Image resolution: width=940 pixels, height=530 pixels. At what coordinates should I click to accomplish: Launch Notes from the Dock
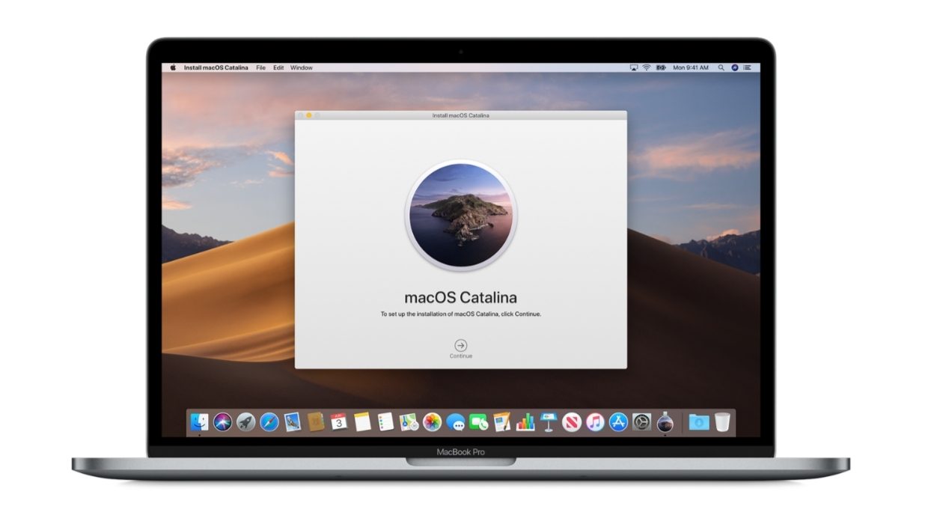[x=362, y=422]
